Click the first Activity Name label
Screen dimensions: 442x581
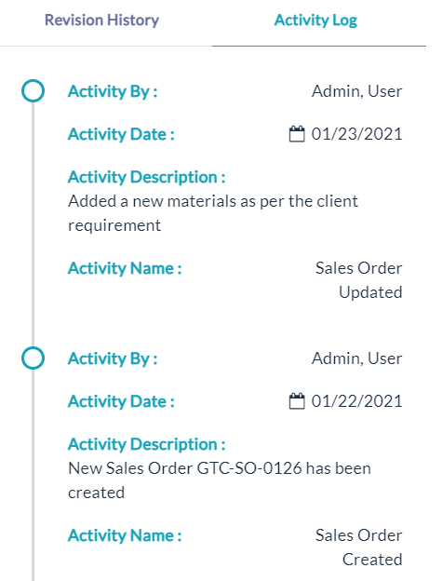125,268
